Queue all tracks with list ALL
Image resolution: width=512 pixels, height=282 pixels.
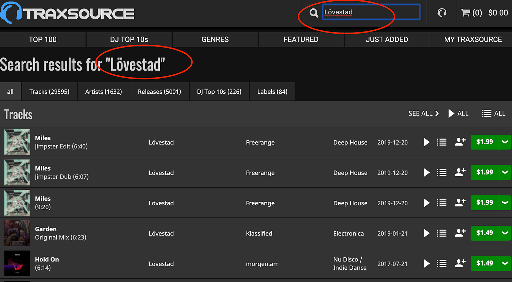(x=494, y=113)
